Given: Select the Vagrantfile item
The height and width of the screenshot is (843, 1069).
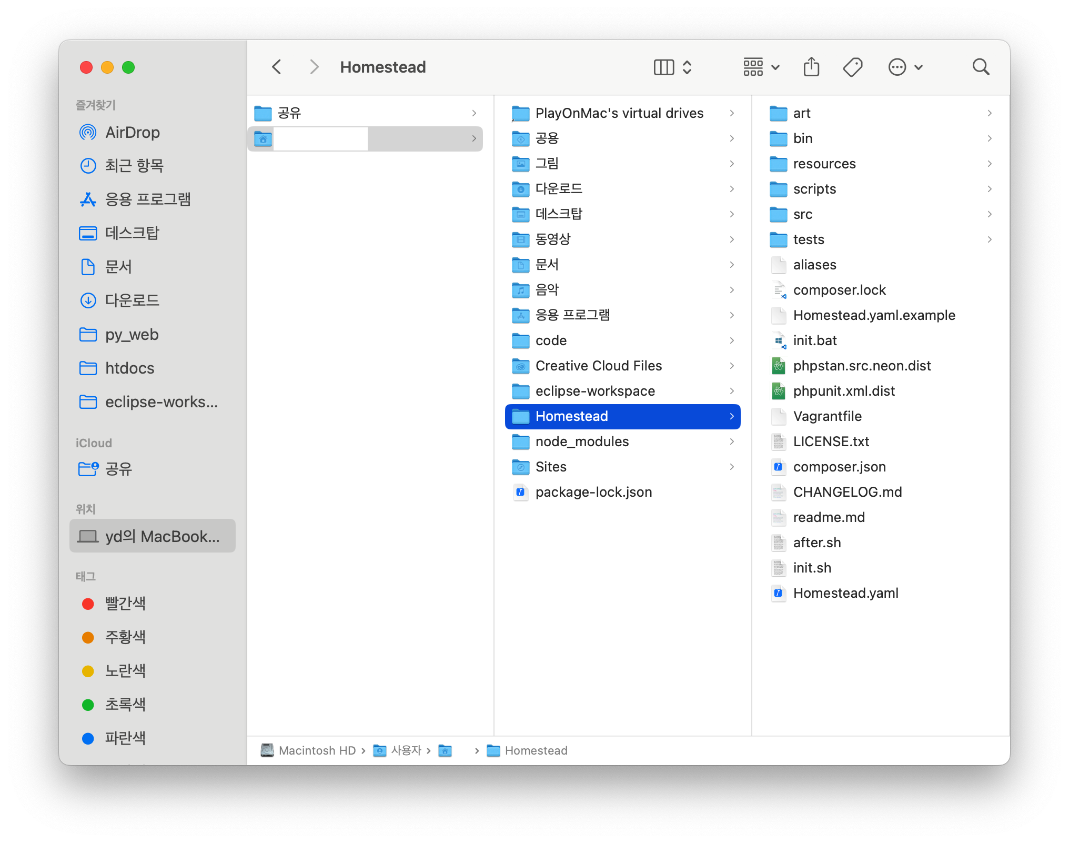Looking at the screenshot, I should coord(827,416).
